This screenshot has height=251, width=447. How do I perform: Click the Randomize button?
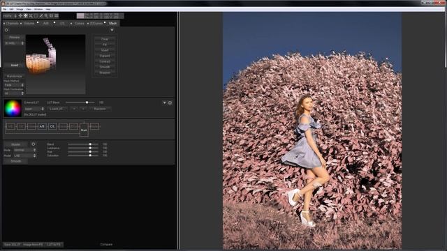point(14,76)
